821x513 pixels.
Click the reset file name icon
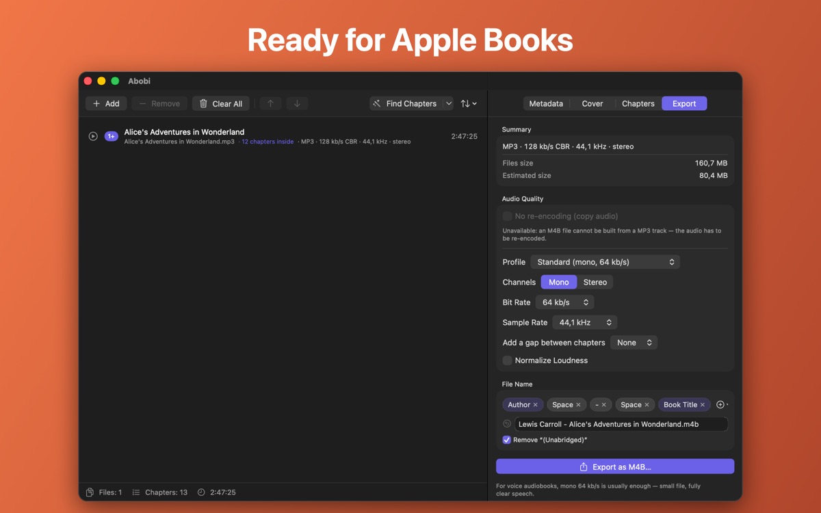[507, 424]
